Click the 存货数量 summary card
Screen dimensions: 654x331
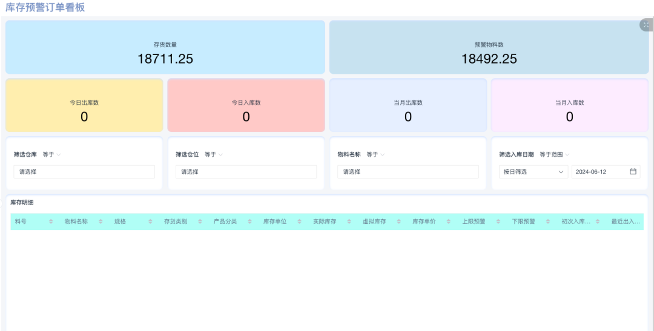(165, 47)
